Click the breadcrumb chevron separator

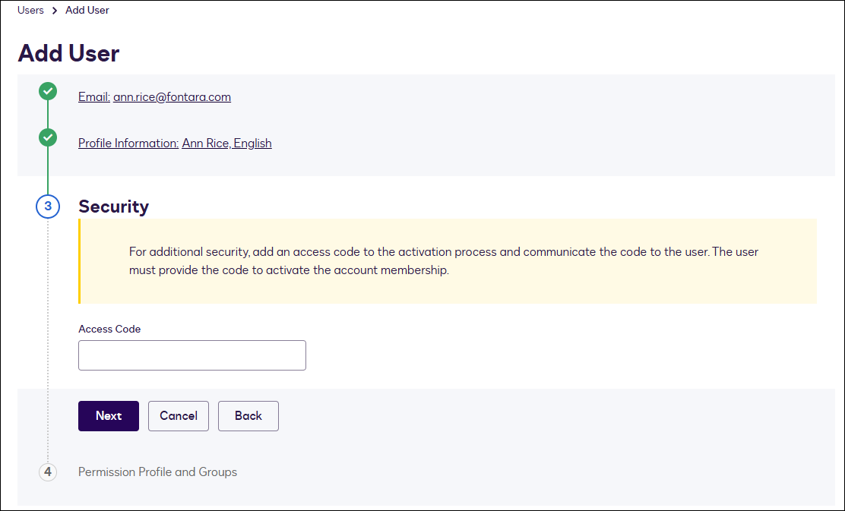pos(55,10)
